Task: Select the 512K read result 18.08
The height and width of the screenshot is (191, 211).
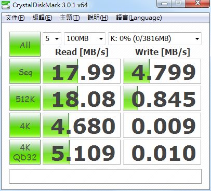Action: pos(82,98)
